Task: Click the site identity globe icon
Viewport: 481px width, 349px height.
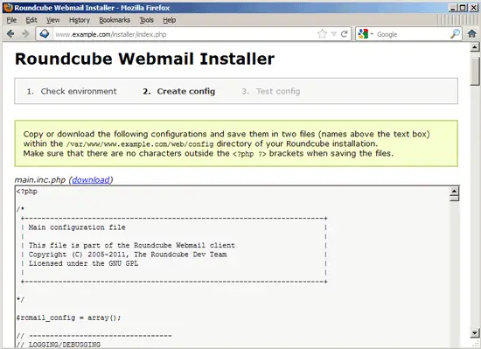Action: point(45,34)
